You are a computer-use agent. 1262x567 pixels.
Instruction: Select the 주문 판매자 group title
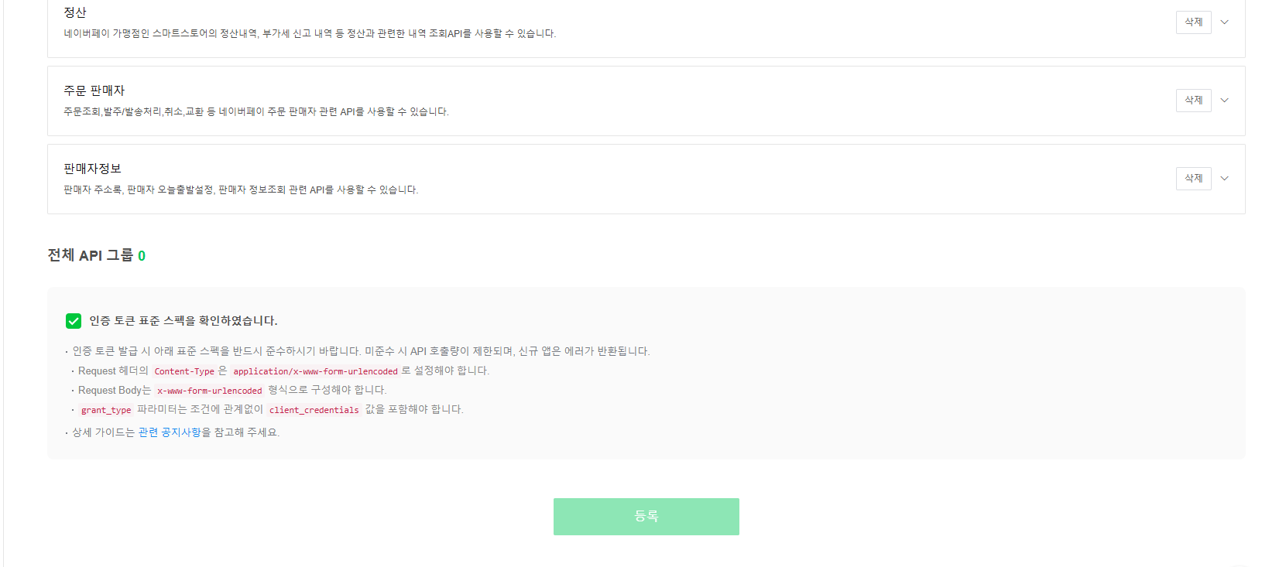pos(94,91)
